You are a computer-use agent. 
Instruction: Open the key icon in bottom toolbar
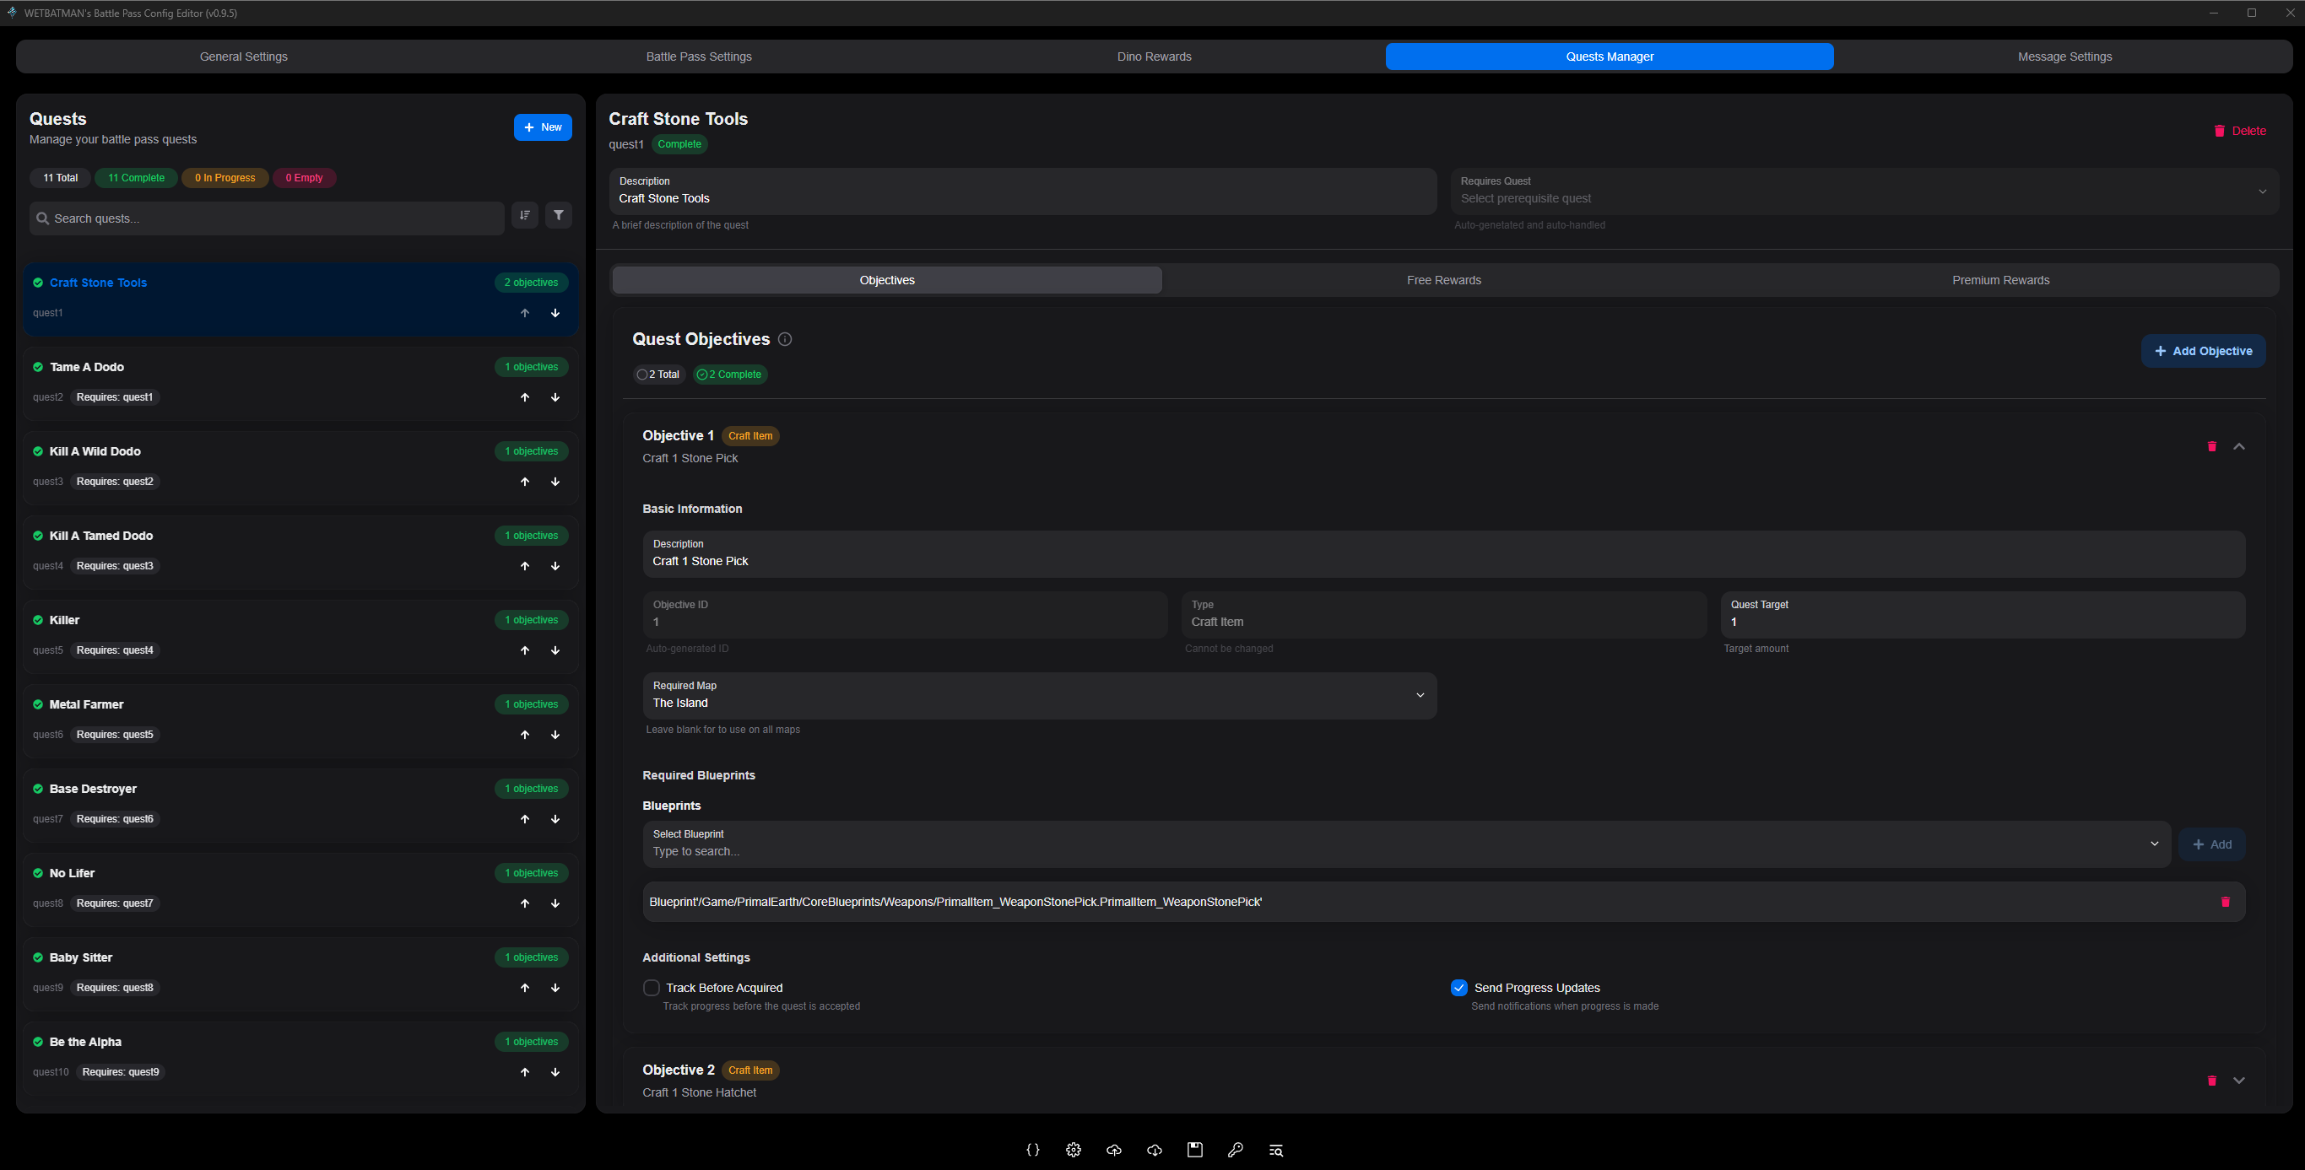point(1236,1151)
